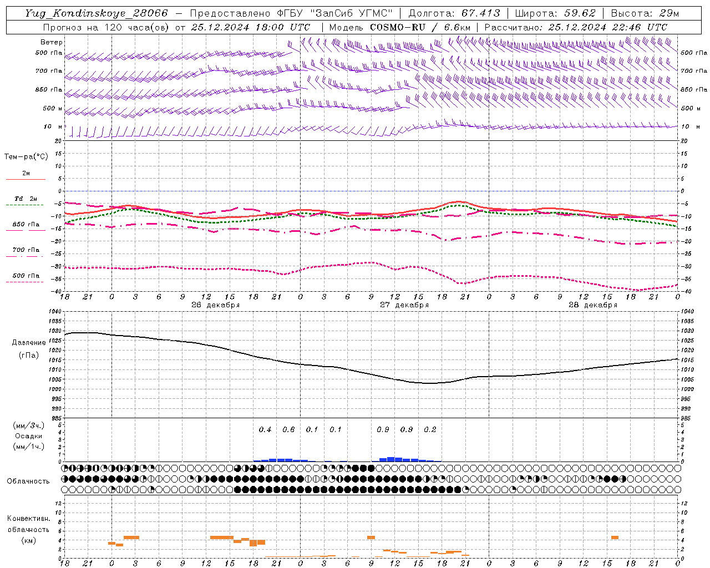Click the 'Облачность' cloud cover label

tap(28, 481)
